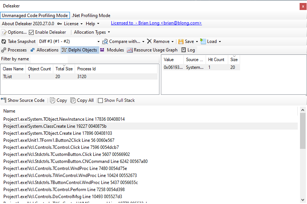Enable the Show Full Stack checkbox
307x204 pixels.
100,101
